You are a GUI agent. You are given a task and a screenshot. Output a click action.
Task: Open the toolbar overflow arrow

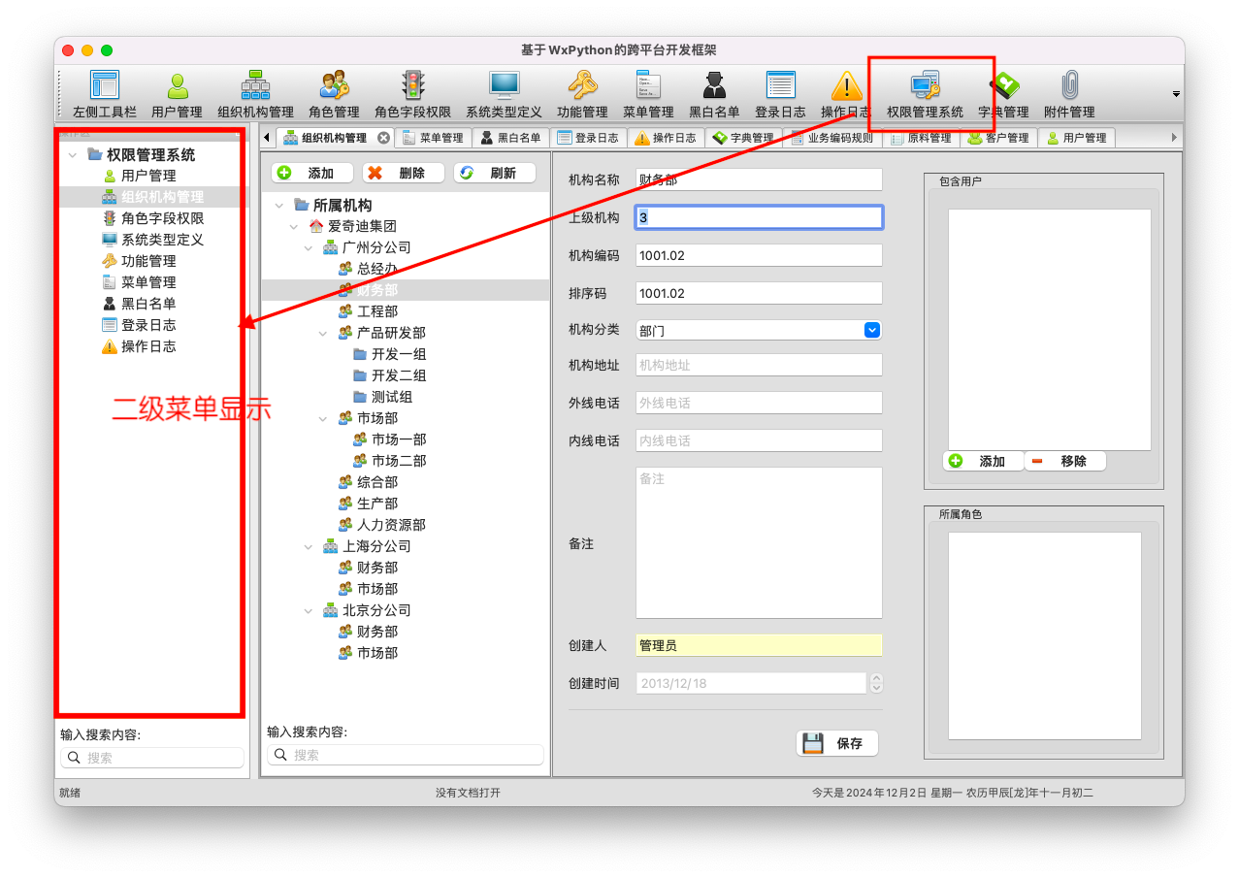click(1176, 94)
